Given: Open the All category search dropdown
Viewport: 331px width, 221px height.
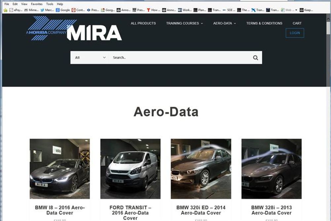Looking at the screenshot, I should [90, 58].
